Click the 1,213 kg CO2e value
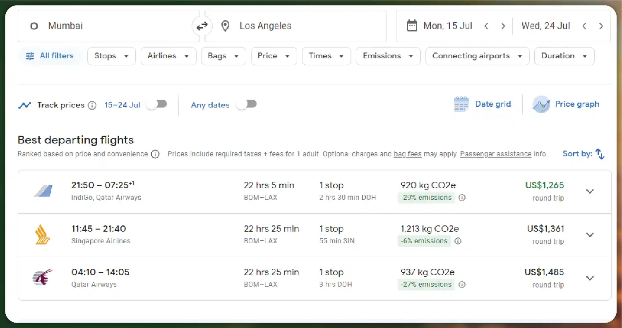622x328 pixels. (430, 229)
